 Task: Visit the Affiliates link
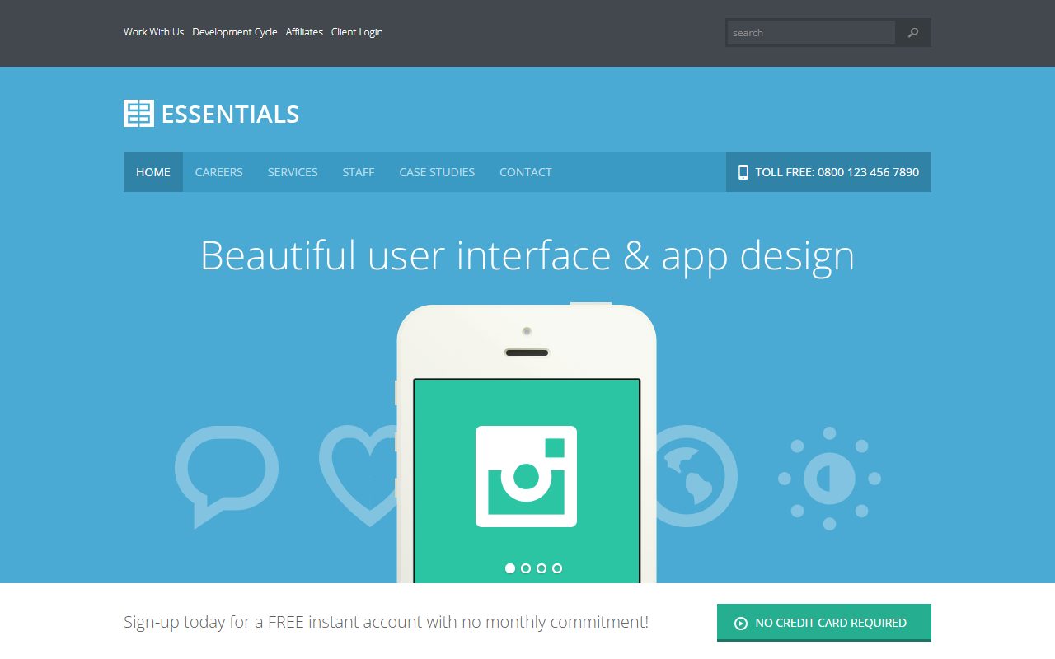click(x=304, y=32)
